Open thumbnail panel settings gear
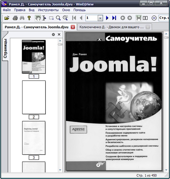This screenshot has width=170, height=179. [53, 34]
